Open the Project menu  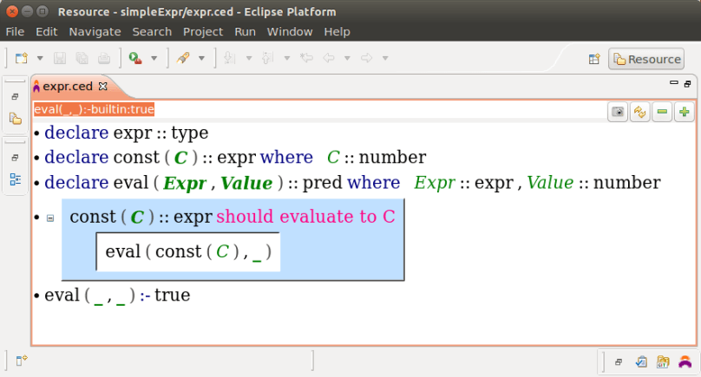[x=203, y=31]
